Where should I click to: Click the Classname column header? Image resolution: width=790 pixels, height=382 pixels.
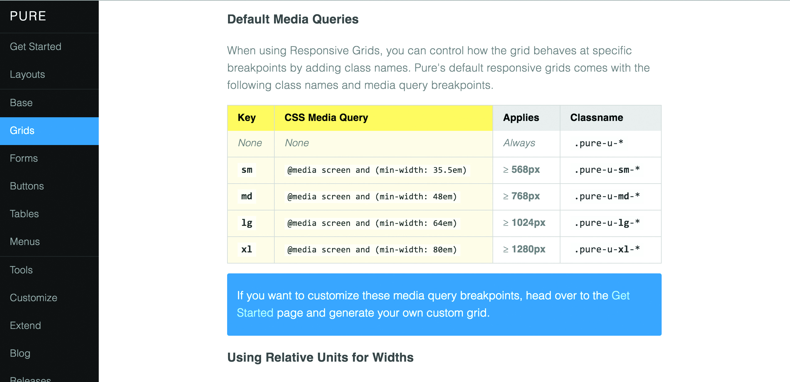click(x=597, y=118)
